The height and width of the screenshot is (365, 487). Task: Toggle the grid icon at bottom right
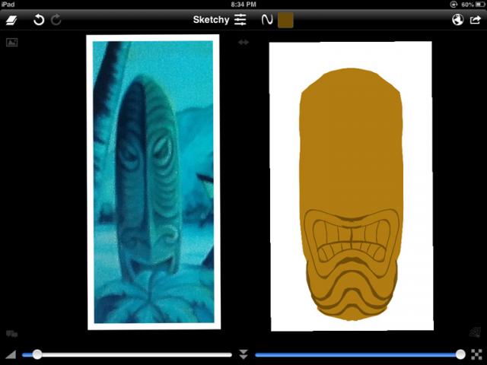pyautogui.click(x=475, y=332)
